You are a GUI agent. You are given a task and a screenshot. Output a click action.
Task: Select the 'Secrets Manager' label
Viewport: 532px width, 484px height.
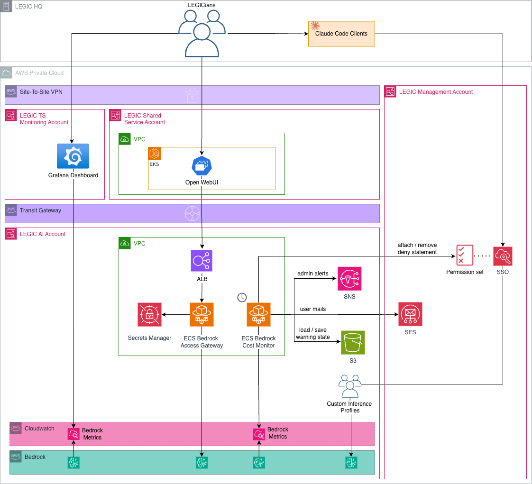coord(150,338)
